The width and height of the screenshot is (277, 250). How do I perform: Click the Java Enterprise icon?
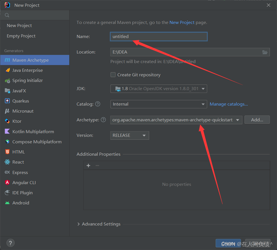tap(7, 70)
